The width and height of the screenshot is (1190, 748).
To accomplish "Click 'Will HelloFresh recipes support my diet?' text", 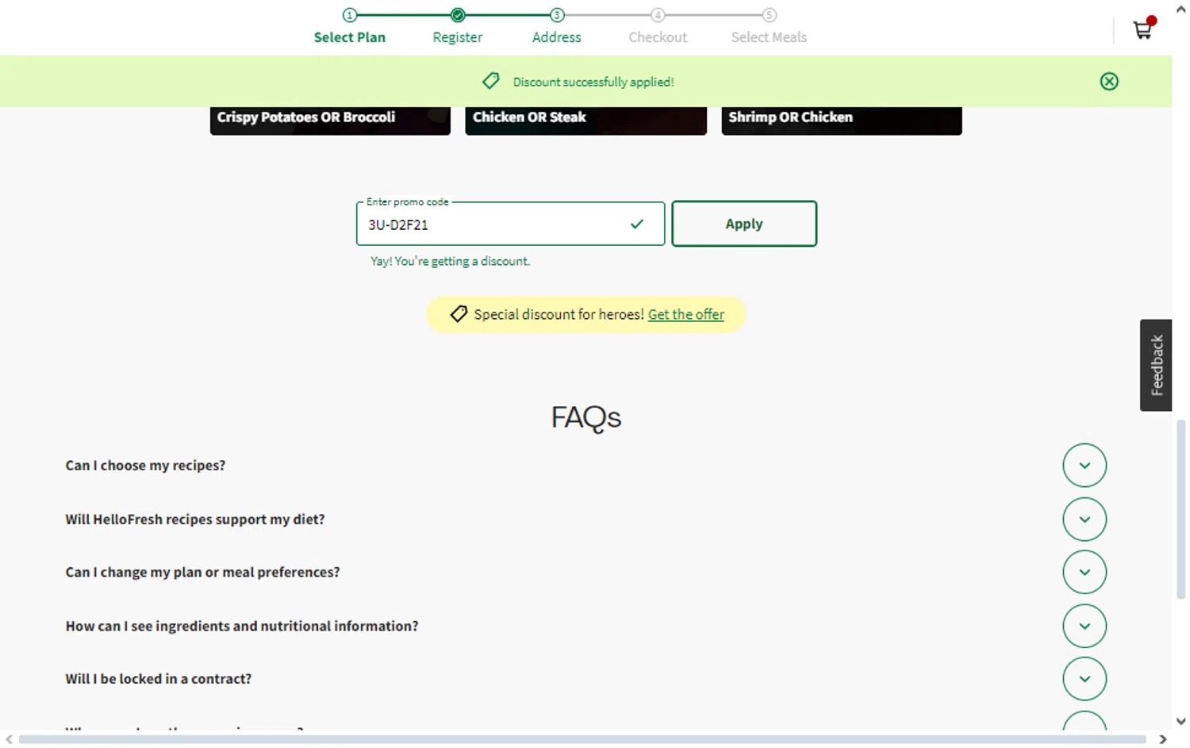I will point(195,520).
